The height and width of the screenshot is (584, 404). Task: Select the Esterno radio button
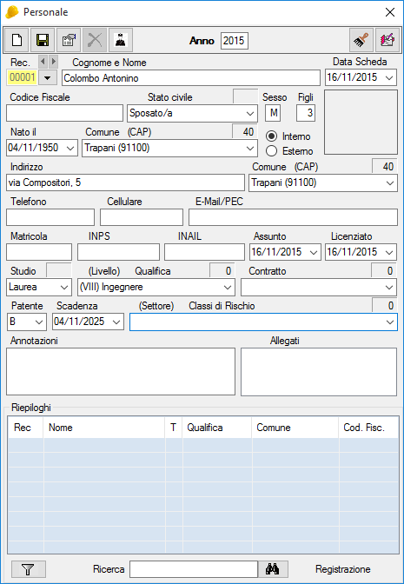coord(272,151)
